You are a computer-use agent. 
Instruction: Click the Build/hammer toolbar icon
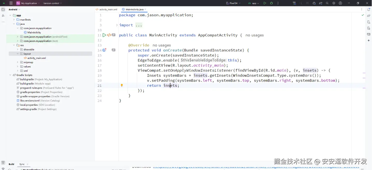click(294, 3)
